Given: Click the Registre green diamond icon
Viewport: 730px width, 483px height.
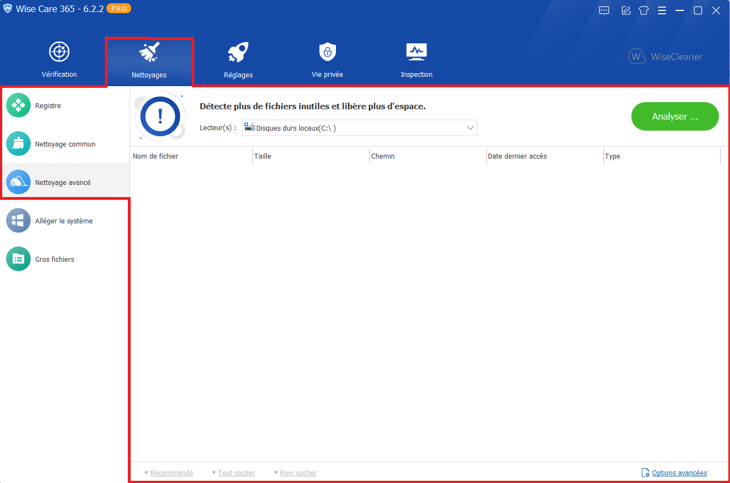Looking at the screenshot, I should pos(19,105).
